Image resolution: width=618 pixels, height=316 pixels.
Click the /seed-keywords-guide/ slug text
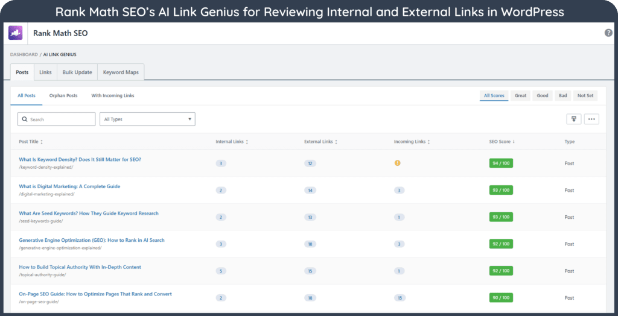pyautogui.click(x=41, y=221)
